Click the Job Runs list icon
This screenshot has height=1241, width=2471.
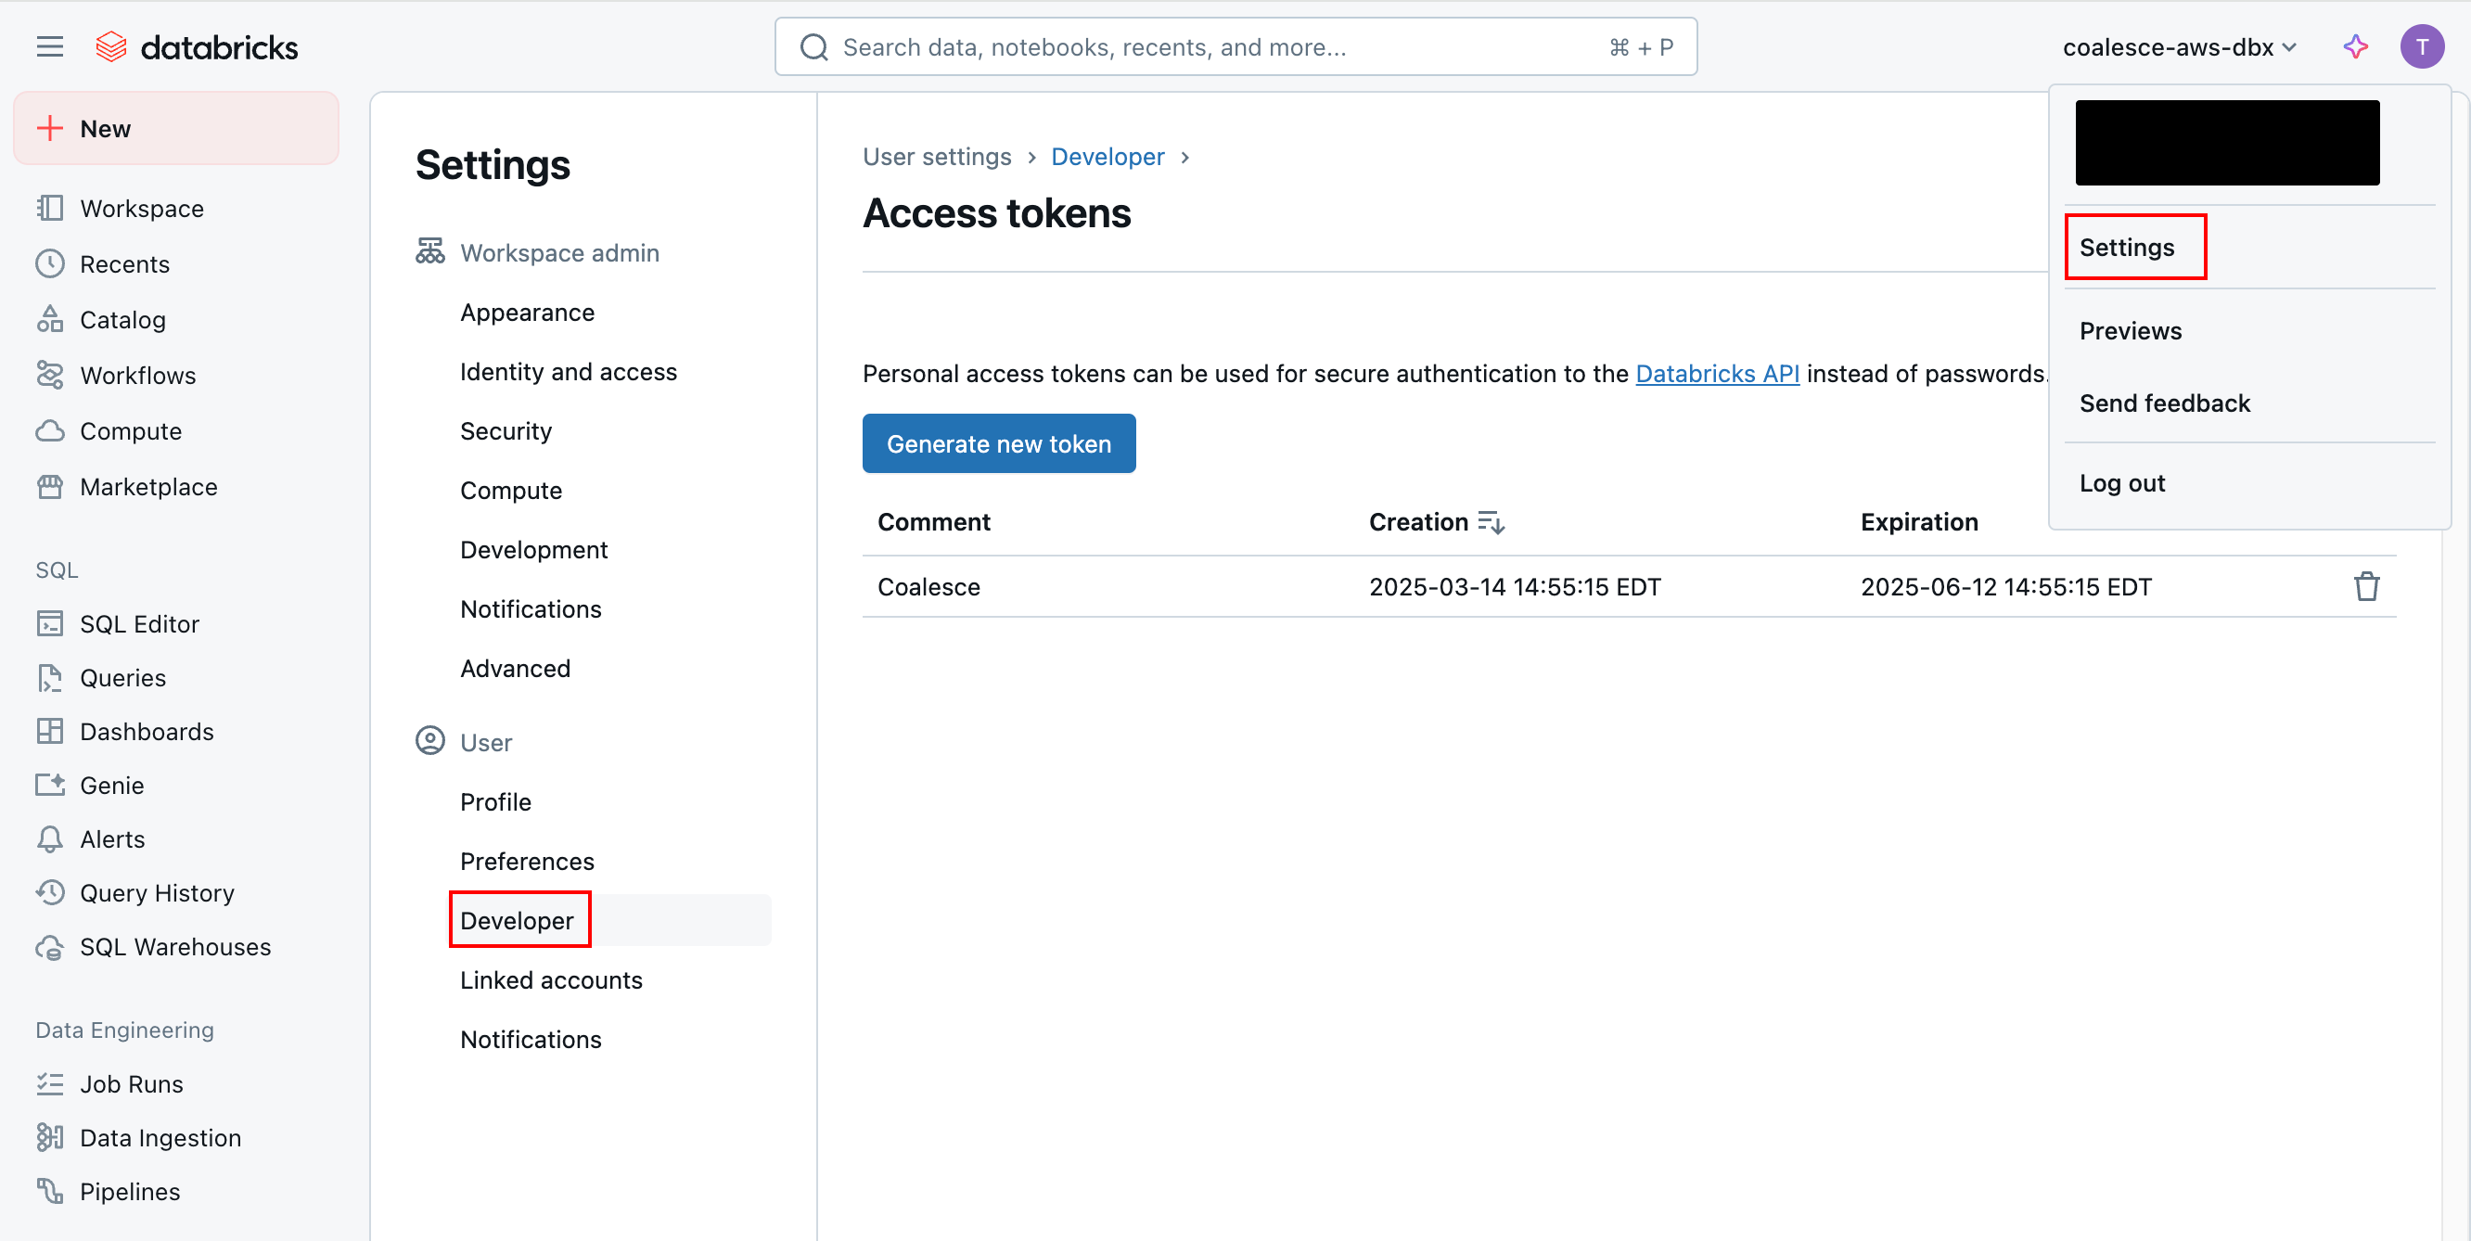(x=50, y=1083)
